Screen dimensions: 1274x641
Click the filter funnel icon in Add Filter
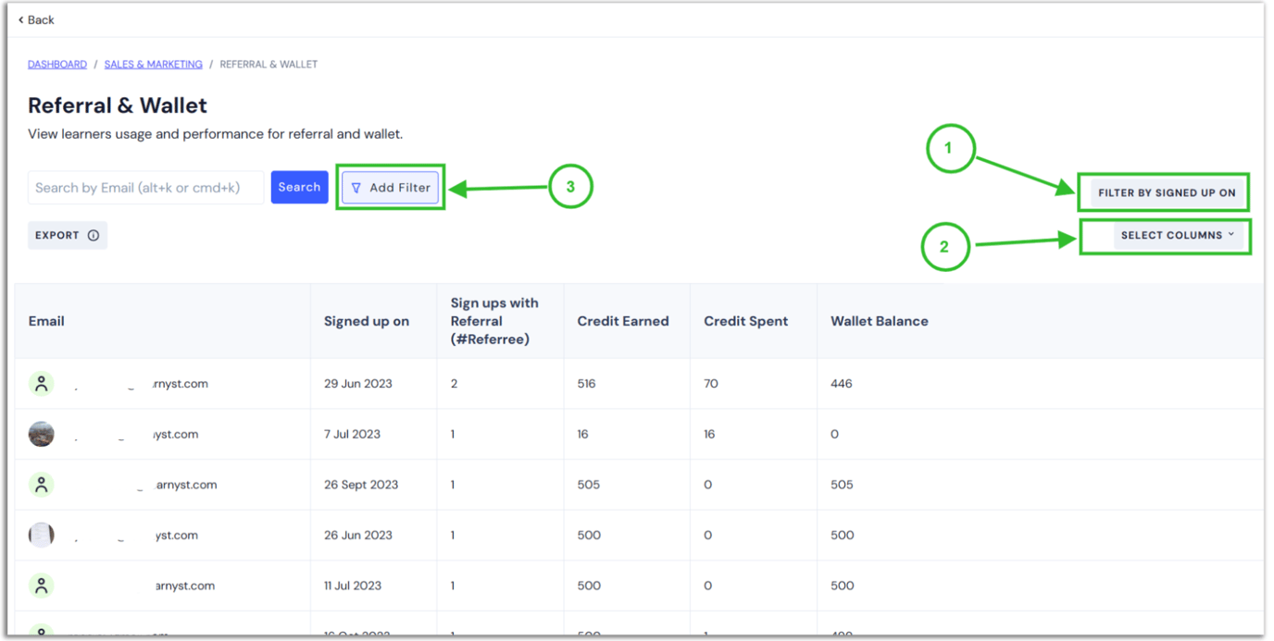[x=356, y=187]
